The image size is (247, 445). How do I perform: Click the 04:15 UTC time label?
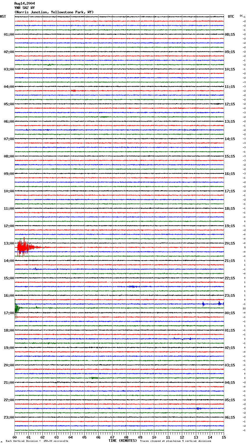[x=230, y=383]
